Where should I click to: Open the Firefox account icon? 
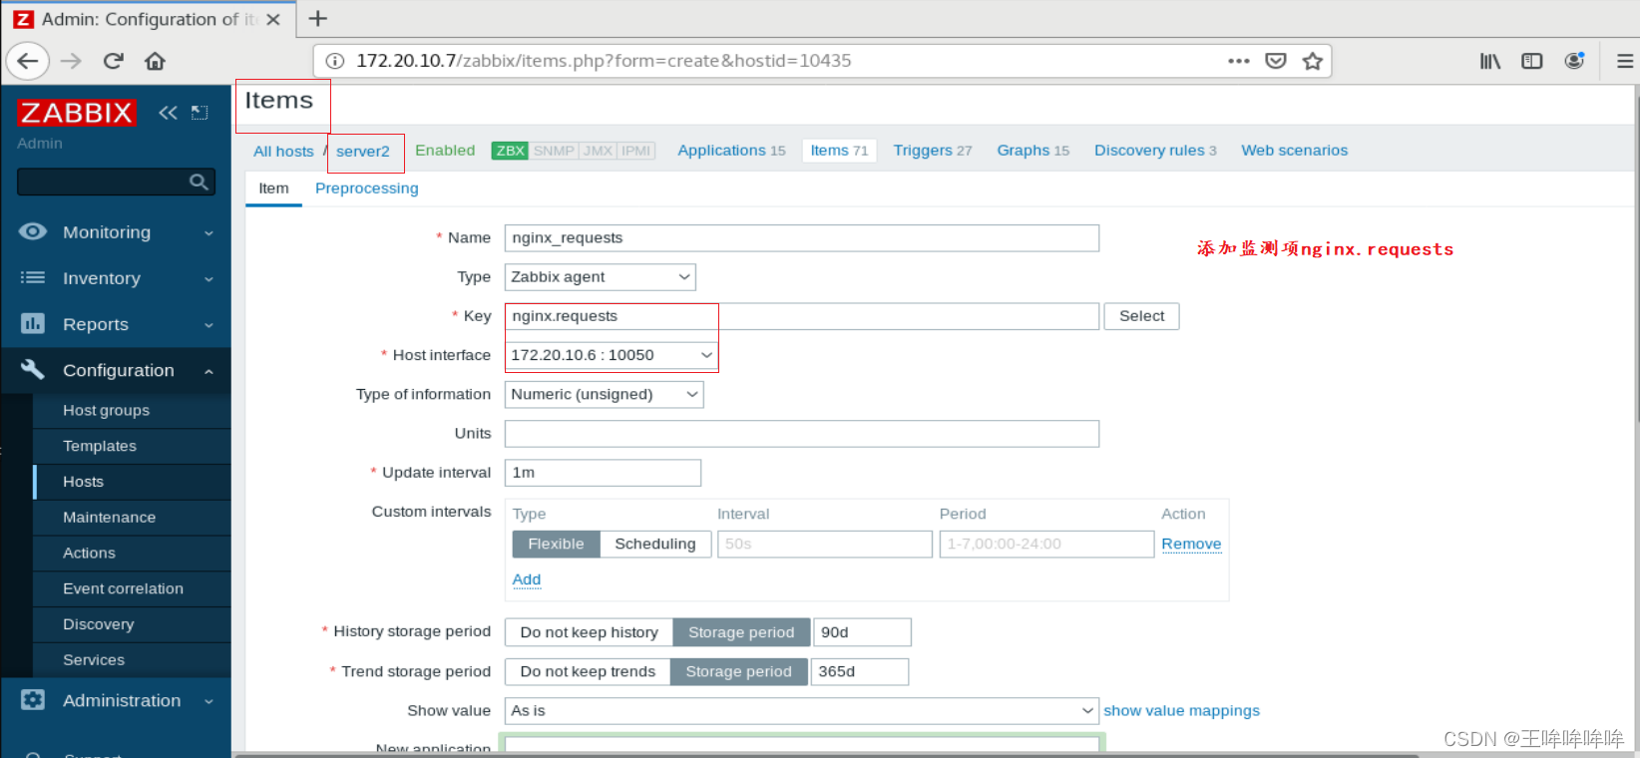(x=1574, y=61)
